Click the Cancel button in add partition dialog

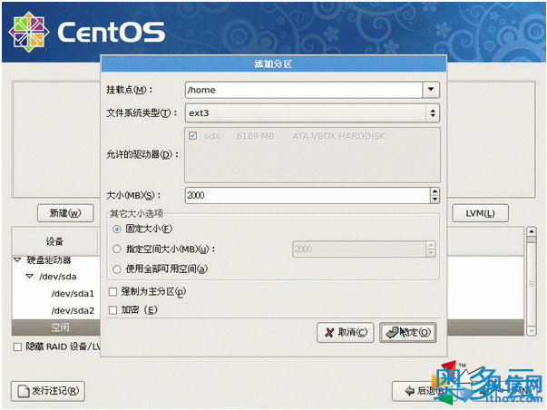coord(345,332)
